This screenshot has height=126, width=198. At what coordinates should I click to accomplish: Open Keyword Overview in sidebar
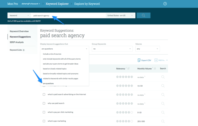(19, 31)
